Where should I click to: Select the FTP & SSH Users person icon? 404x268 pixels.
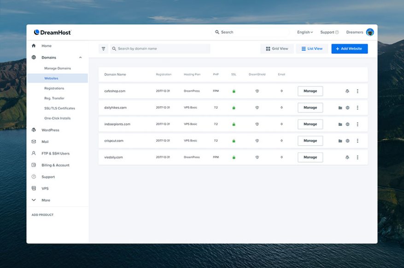(x=33, y=153)
